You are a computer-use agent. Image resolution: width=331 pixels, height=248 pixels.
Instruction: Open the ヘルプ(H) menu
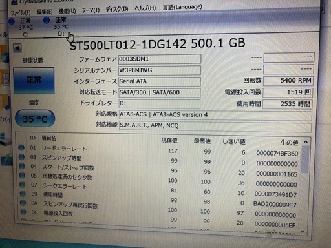(x=145, y=8)
